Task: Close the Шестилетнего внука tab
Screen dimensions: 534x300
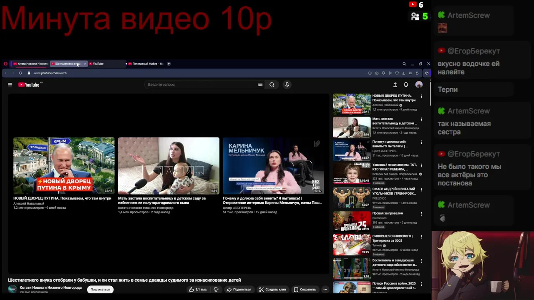Action: point(85,64)
